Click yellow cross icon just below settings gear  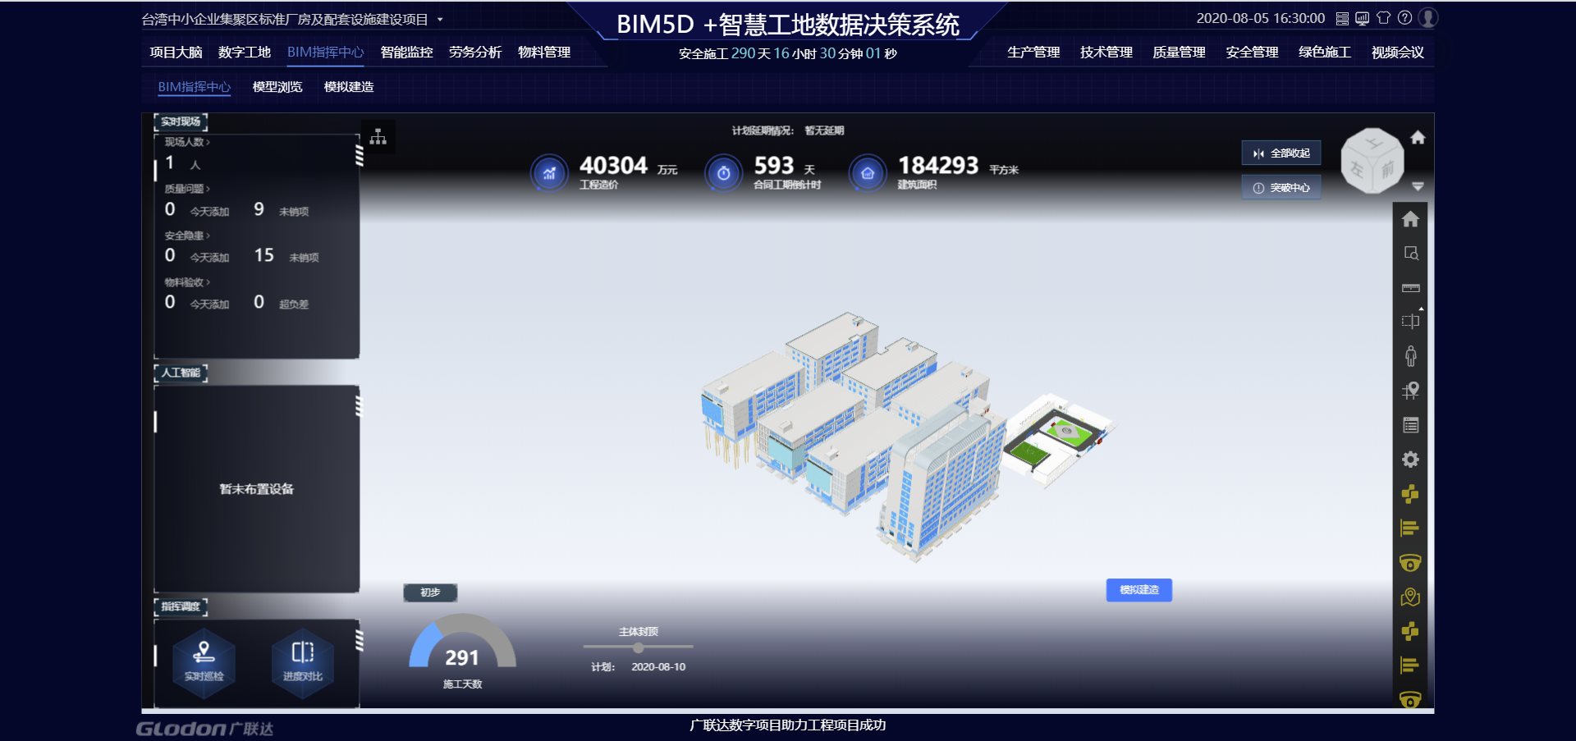(1410, 494)
